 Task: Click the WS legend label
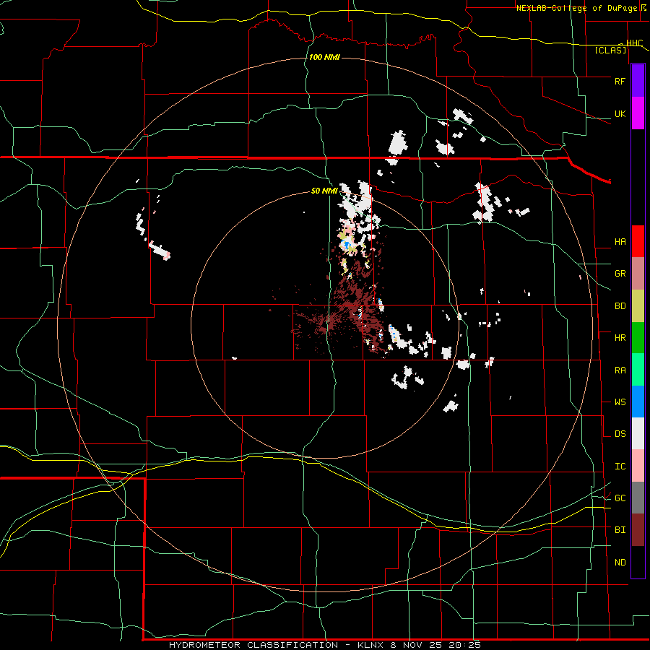(x=620, y=402)
